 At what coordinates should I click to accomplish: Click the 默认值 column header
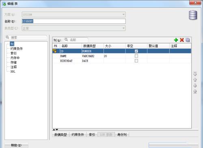click(158, 46)
